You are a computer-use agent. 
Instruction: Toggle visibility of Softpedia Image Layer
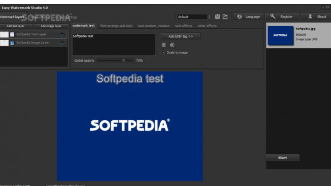click(x=62, y=43)
